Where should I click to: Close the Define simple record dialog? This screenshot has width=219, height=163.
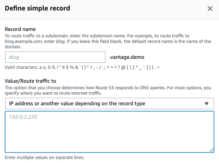pyautogui.click(x=210, y=8)
